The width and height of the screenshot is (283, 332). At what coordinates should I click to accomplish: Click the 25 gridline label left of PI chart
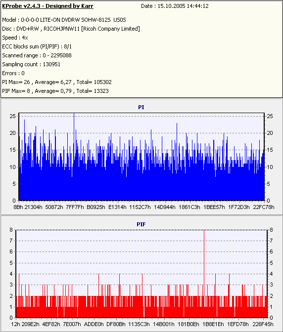click(x=13, y=116)
